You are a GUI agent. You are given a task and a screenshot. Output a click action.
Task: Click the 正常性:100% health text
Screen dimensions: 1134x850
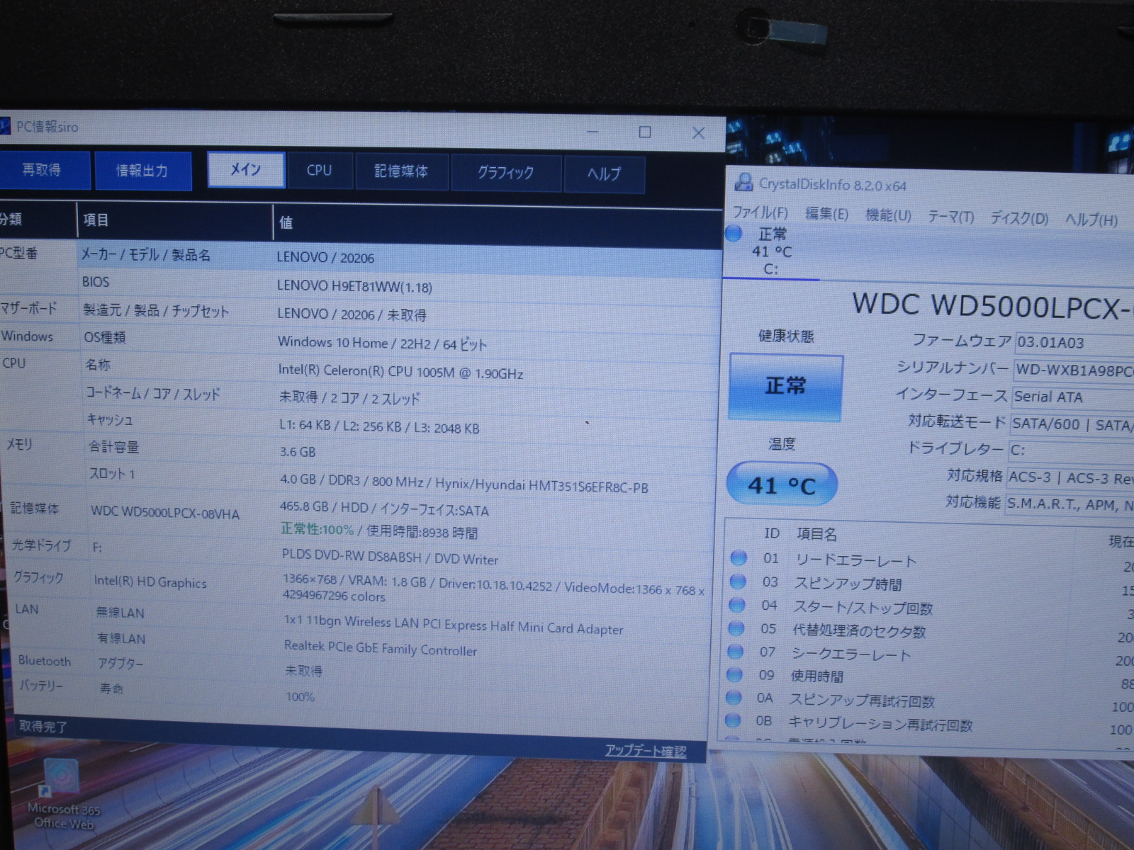click(x=317, y=529)
